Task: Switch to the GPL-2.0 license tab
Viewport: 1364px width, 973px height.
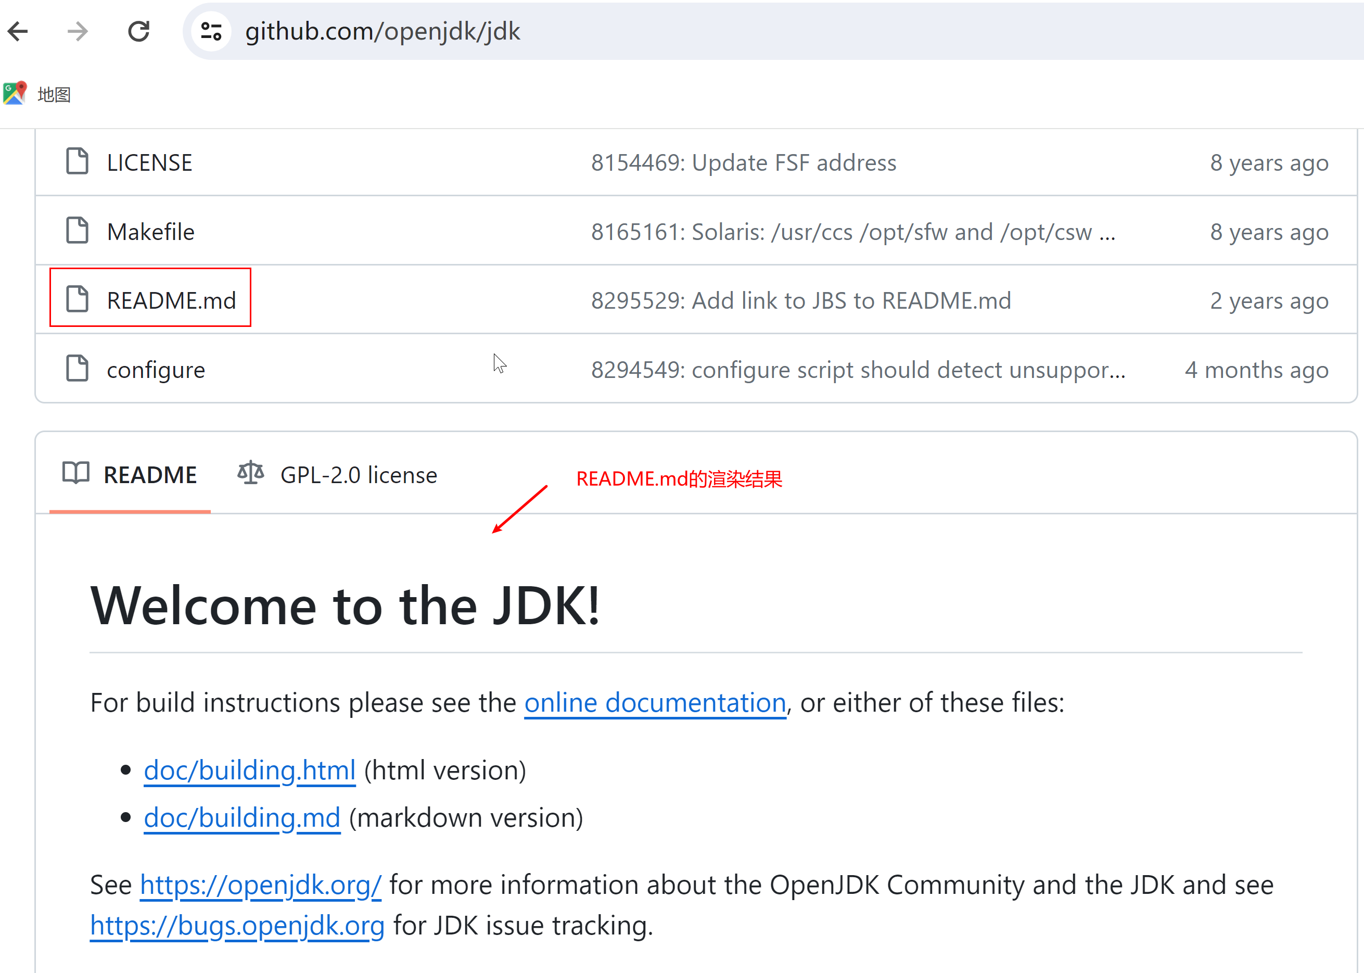Action: pyautogui.click(x=358, y=475)
